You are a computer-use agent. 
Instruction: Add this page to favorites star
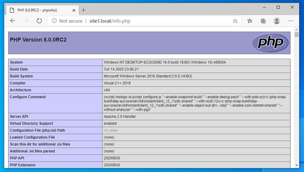tap(235, 21)
